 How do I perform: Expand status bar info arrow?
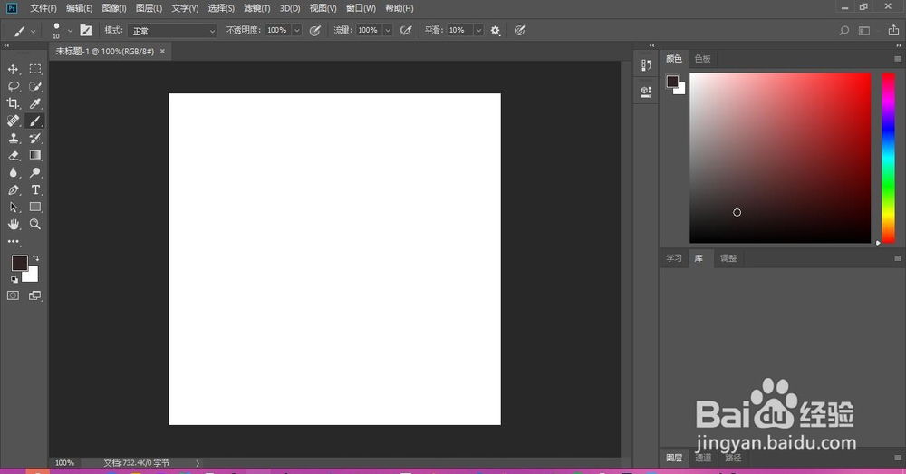(x=198, y=463)
